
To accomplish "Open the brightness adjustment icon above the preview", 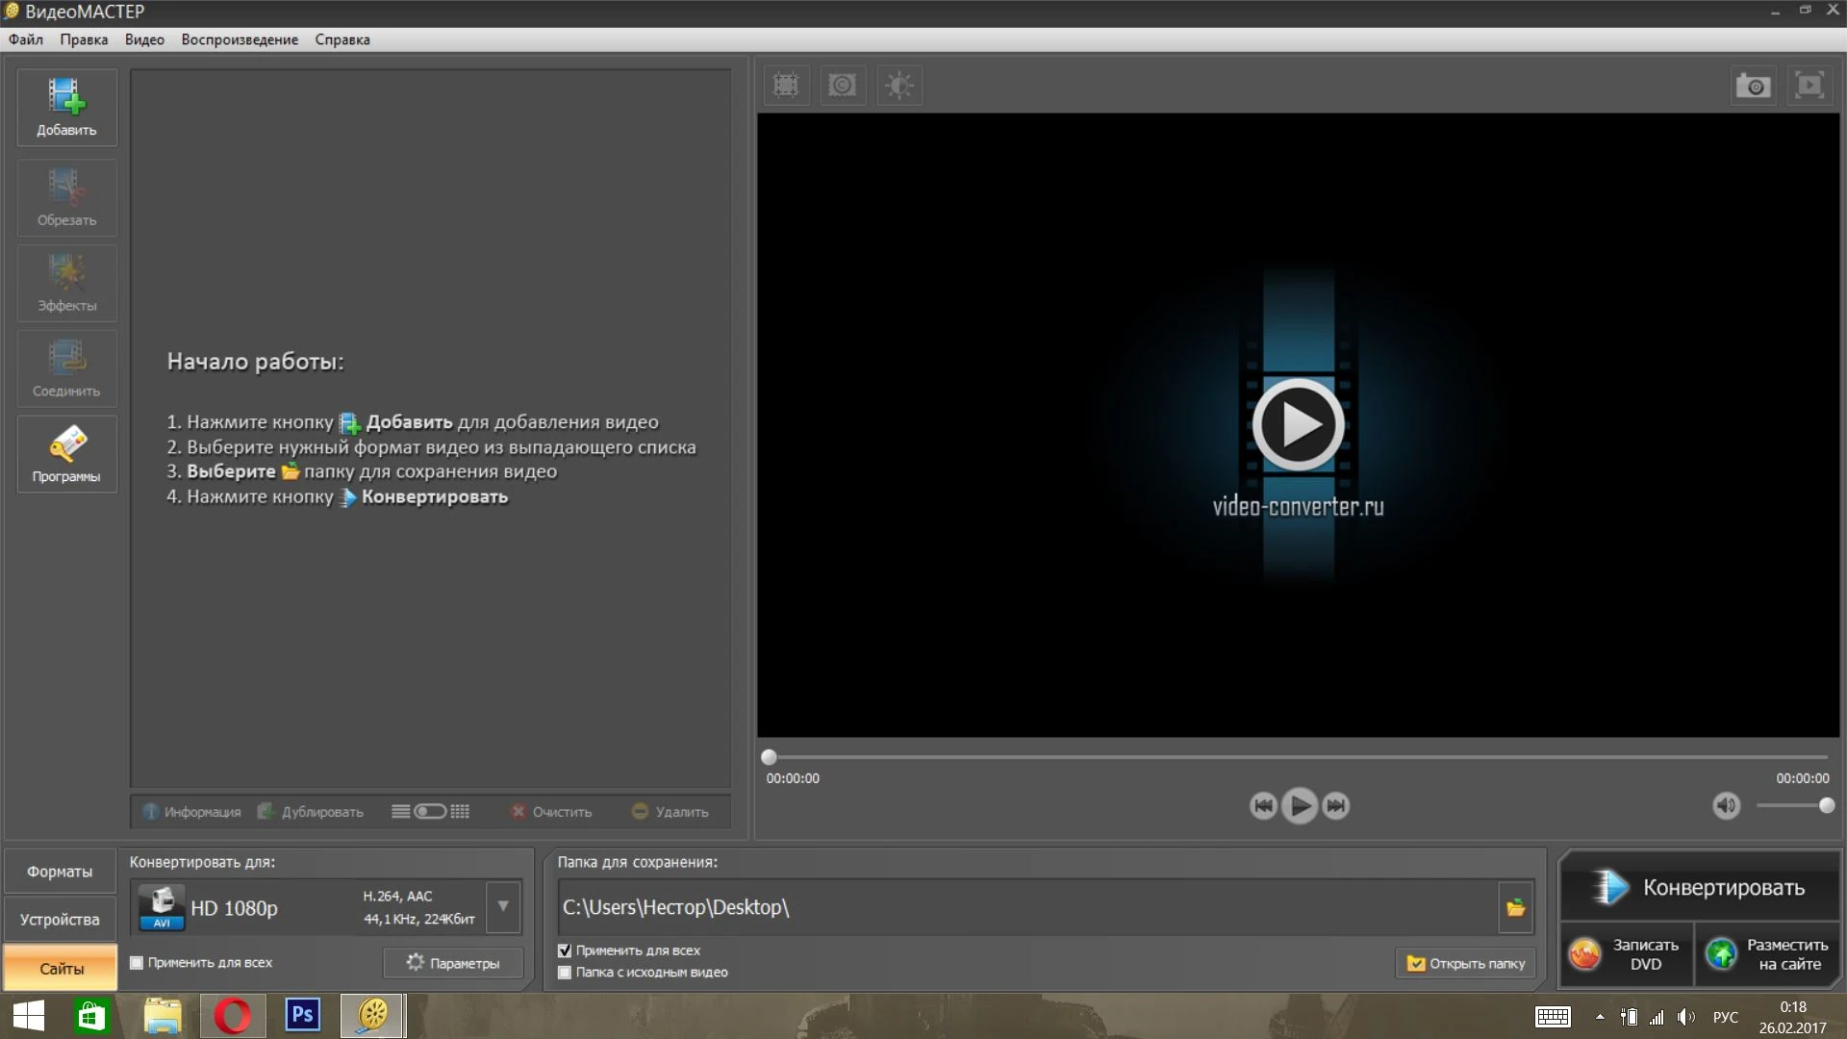I will (x=899, y=86).
